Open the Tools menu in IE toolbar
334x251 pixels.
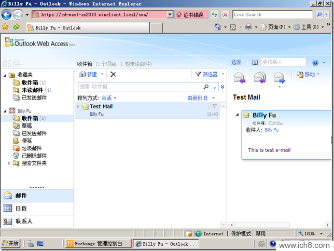[x=309, y=27]
